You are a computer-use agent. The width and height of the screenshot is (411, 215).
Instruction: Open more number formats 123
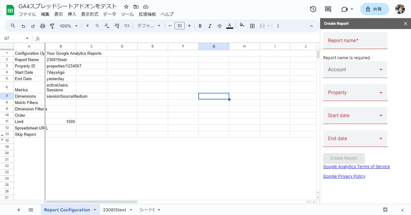pos(127,26)
